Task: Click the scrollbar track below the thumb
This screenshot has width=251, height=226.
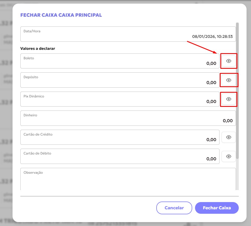Action: pos(237,175)
